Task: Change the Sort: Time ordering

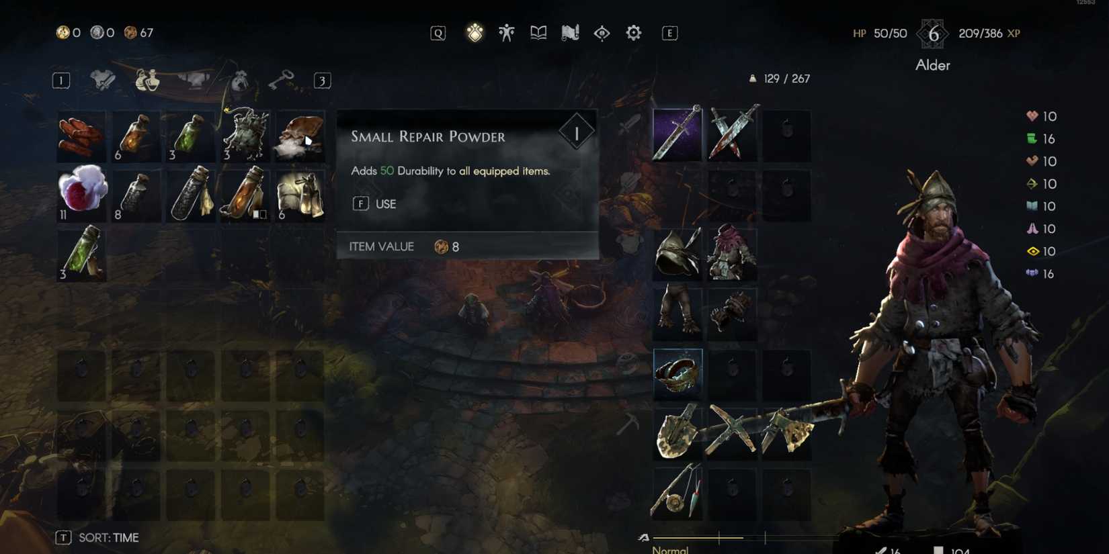Action: [97, 538]
